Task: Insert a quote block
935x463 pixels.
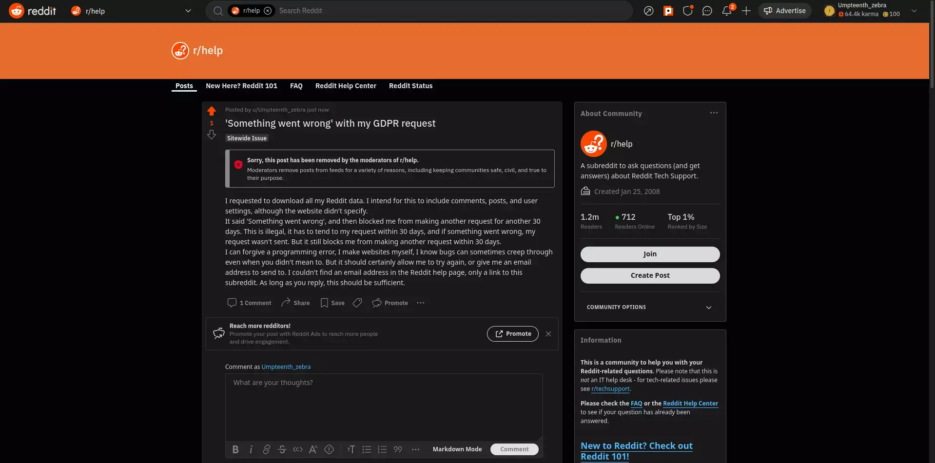Action: tap(398, 449)
